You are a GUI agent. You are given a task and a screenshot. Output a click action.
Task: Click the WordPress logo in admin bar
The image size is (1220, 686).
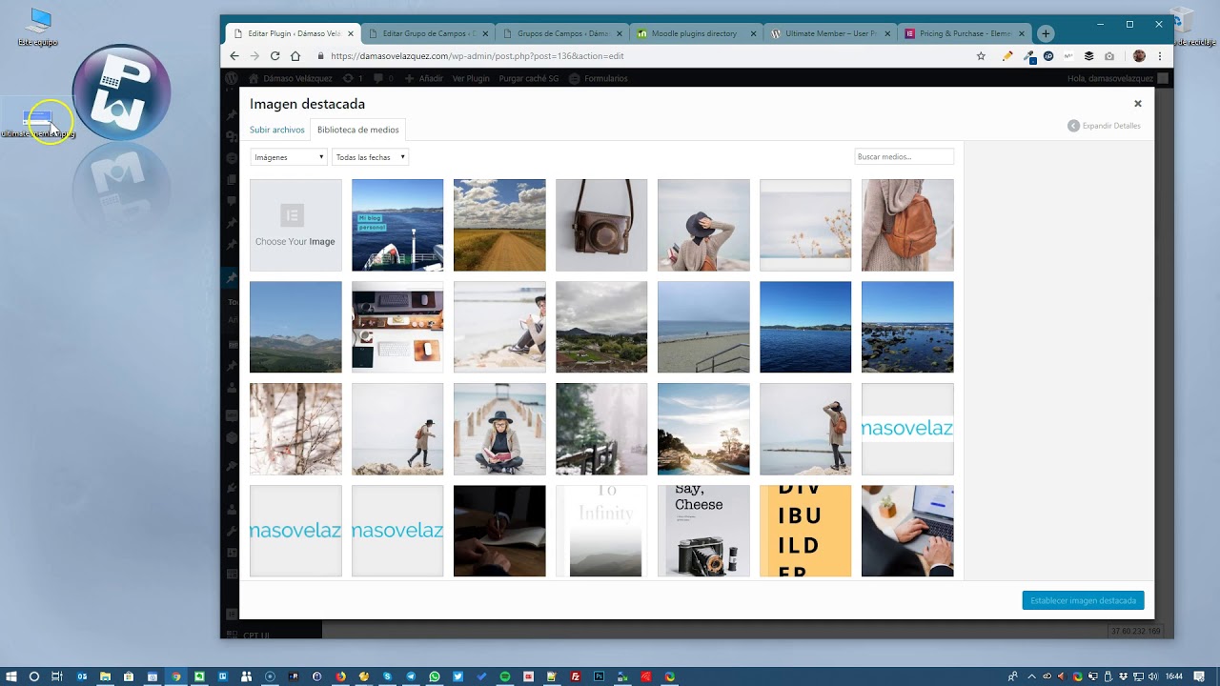[x=232, y=78]
